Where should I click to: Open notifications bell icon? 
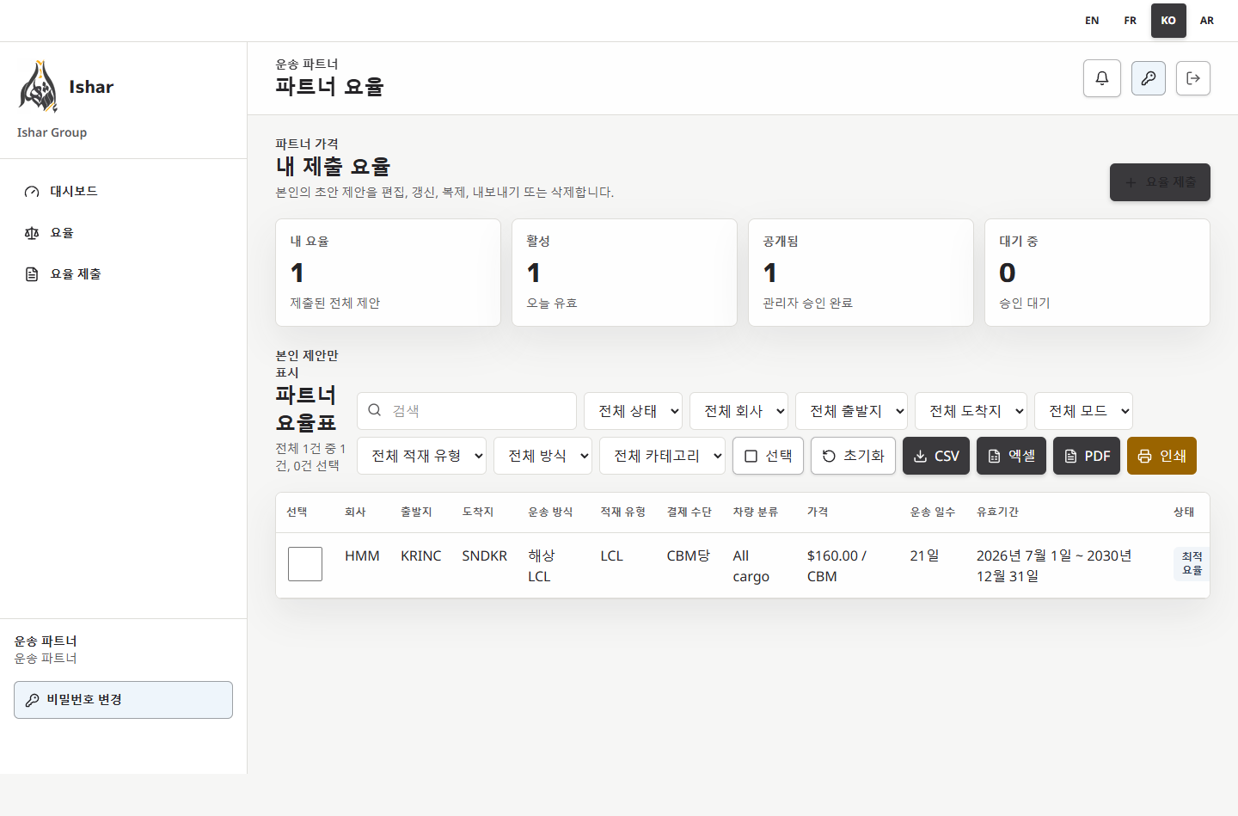click(1102, 78)
